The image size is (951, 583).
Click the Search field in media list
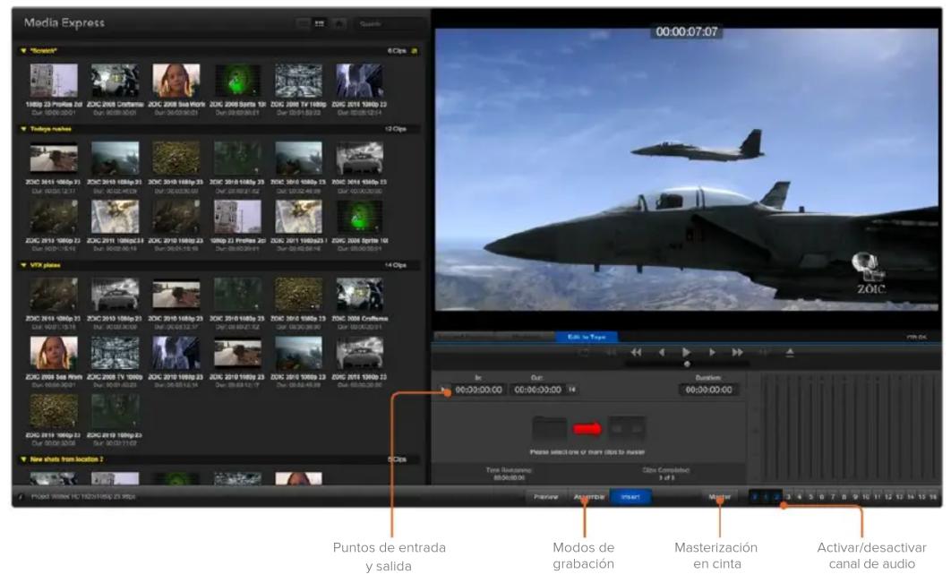click(x=389, y=23)
